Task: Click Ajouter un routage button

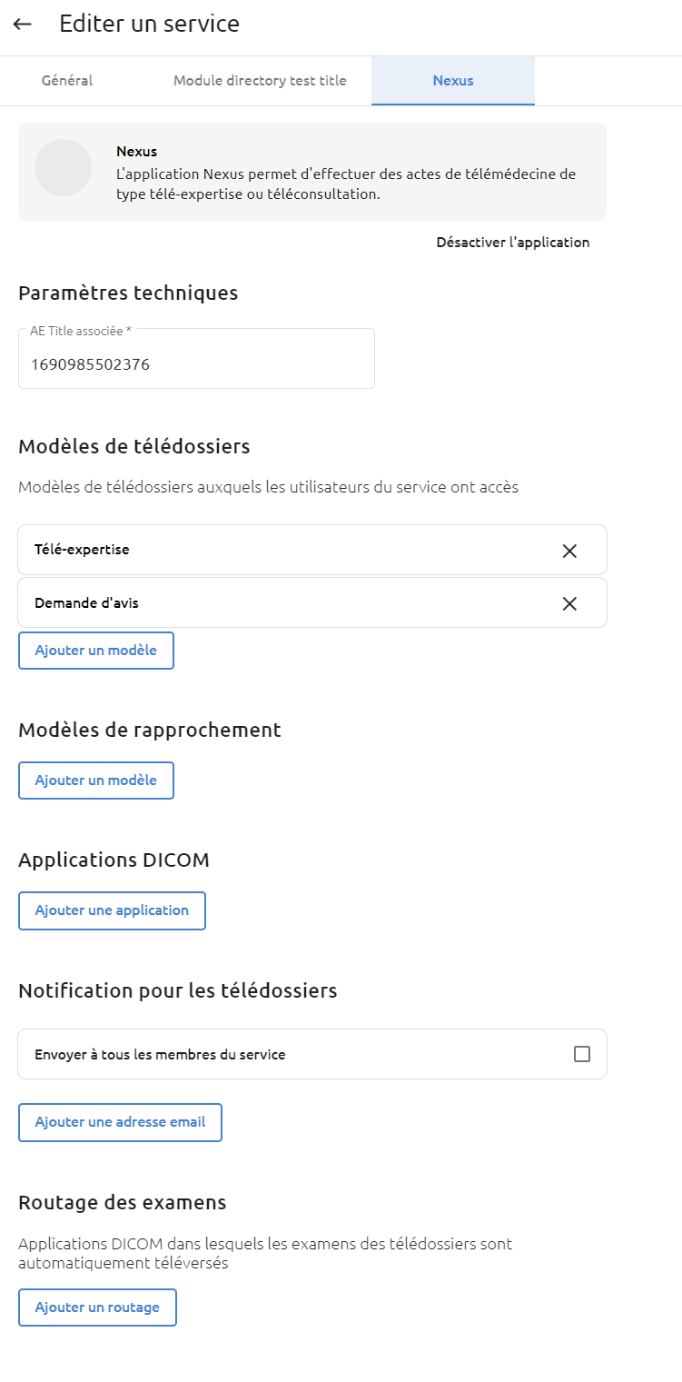Action: [97, 1307]
